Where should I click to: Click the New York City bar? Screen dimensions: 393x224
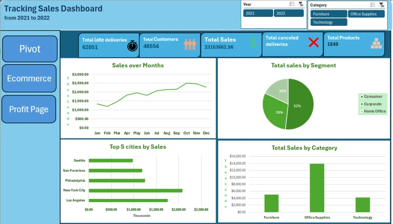click(136, 191)
